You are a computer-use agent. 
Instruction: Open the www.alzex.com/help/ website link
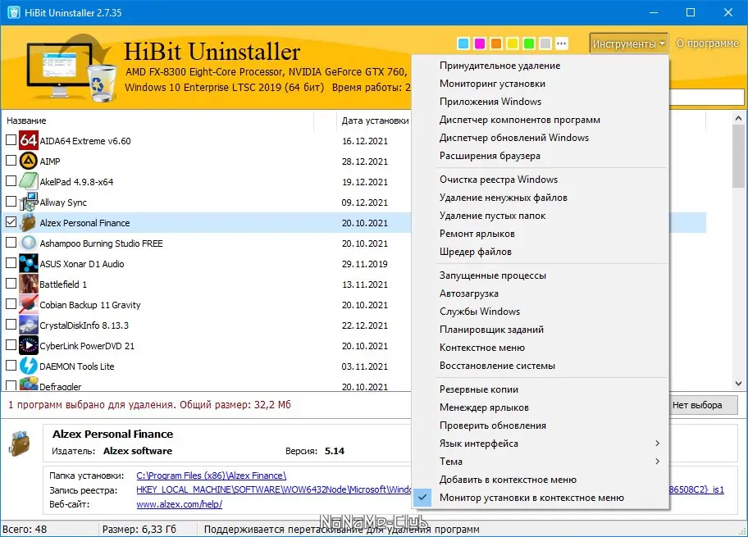[180, 504]
